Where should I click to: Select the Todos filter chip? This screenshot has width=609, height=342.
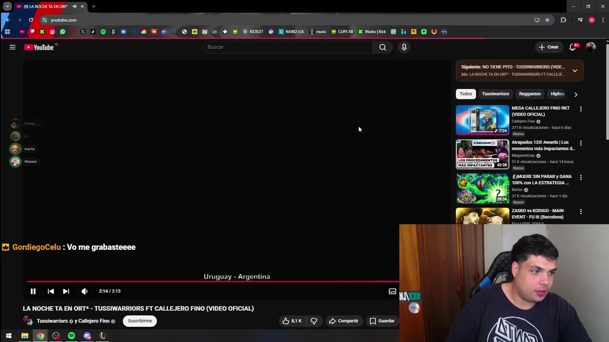pyautogui.click(x=466, y=94)
